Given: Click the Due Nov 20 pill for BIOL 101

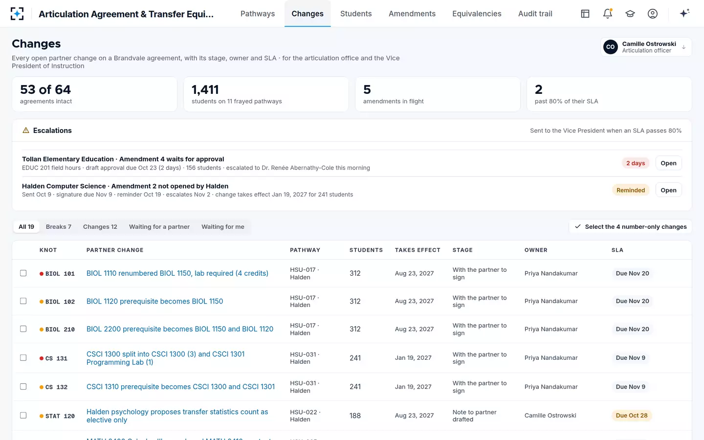Looking at the screenshot, I should (x=633, y=273).
